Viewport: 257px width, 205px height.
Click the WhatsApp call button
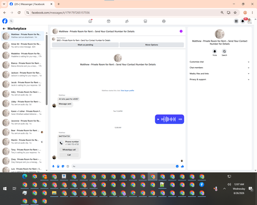(69, 150)
